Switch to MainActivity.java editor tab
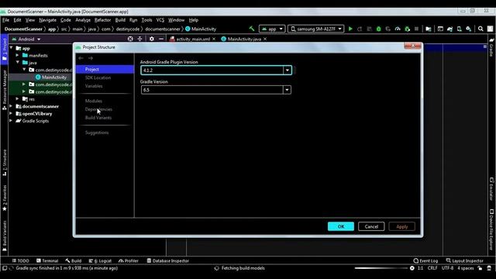The height and width of the screenshot is (279, 496). coord(243,39)
